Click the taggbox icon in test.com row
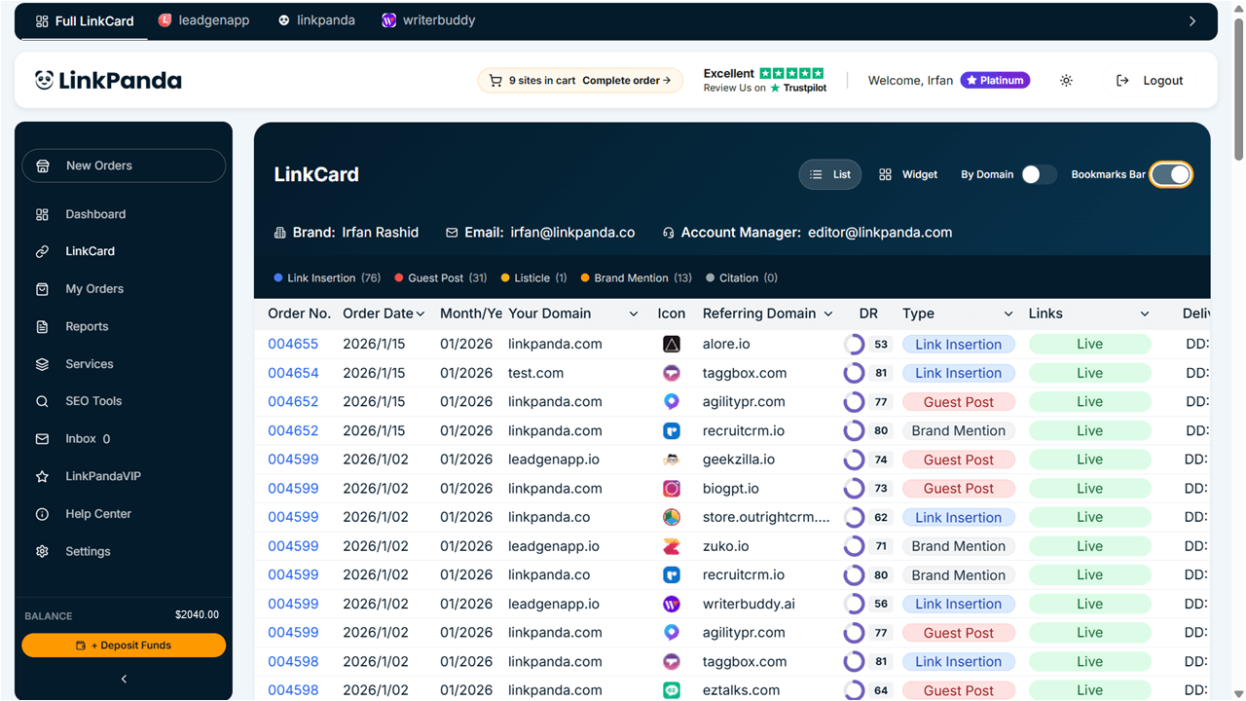Viewport: 1246px width, 701px height. tap(671, 373)
